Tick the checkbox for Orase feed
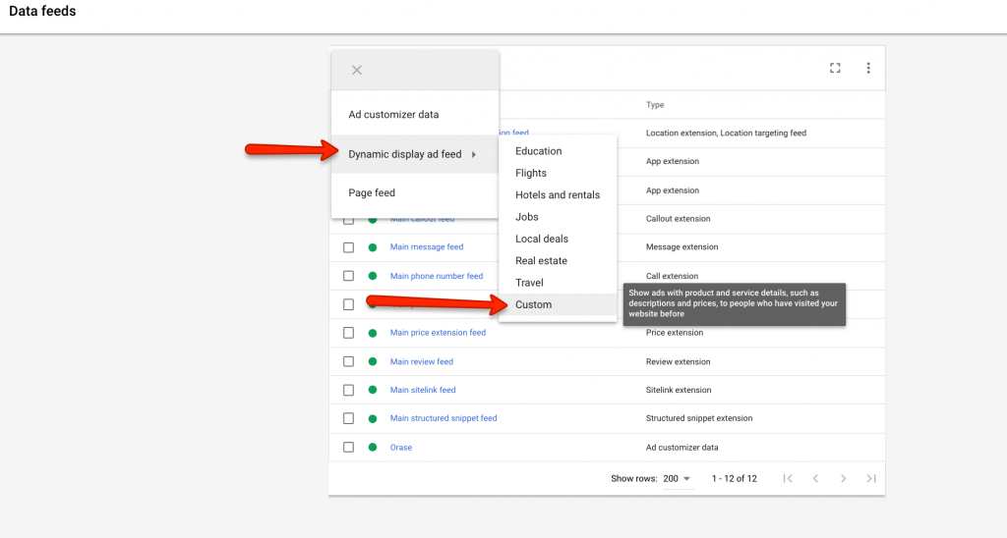The image size is (1007, 538). tap(348, 448)
